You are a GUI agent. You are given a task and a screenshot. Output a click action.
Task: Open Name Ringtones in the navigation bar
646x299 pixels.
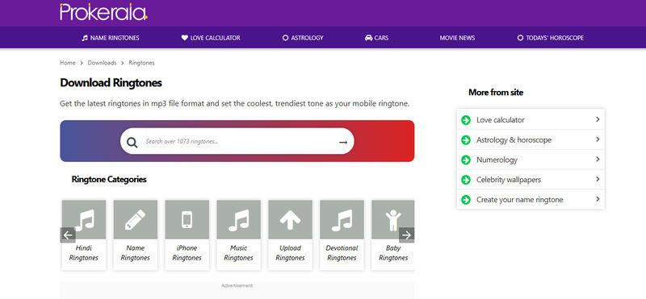point(111,38)
